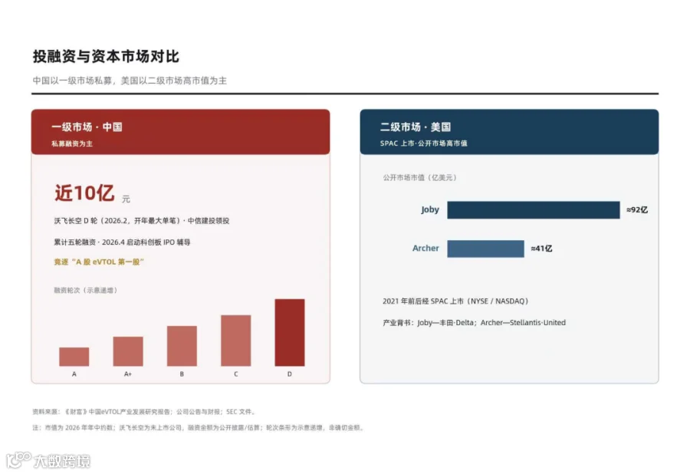Click the SPAC 上市·公开市场高市值 subheading
This screenshot has height=474, width=690.
tap(424, 143)
